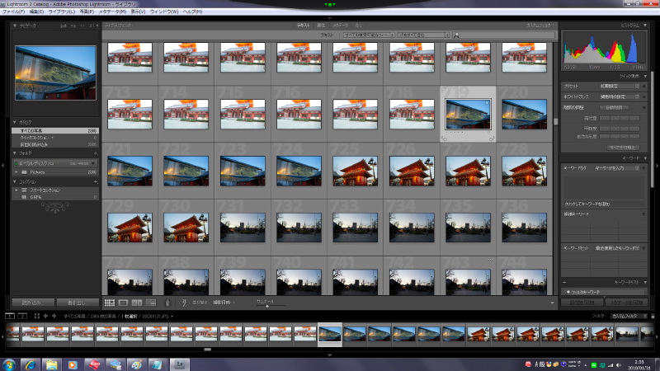
Task: Collapse the Navigator panel
Action: pyautogui.click(x=16, y=26)
